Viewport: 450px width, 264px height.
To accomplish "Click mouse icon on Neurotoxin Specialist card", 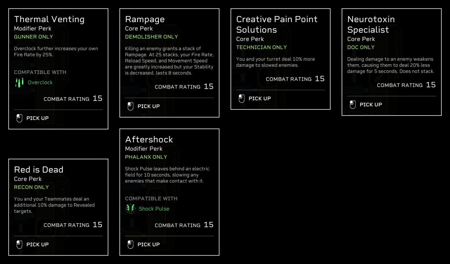I will coord(353,105).
